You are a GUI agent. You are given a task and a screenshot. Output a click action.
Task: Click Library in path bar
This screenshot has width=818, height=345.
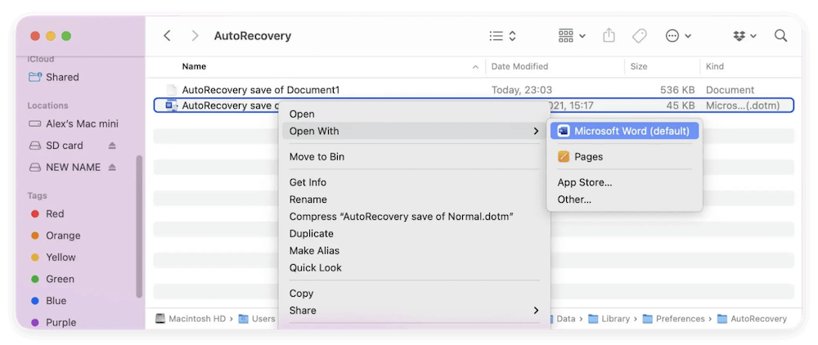[609, 319]
